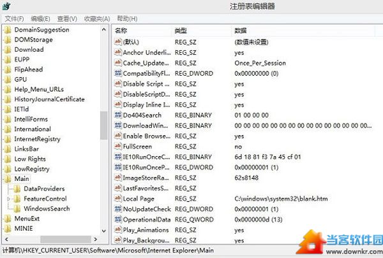
Task: Click the FeatureControl folder icon
Action: click(x=17, y=199)
